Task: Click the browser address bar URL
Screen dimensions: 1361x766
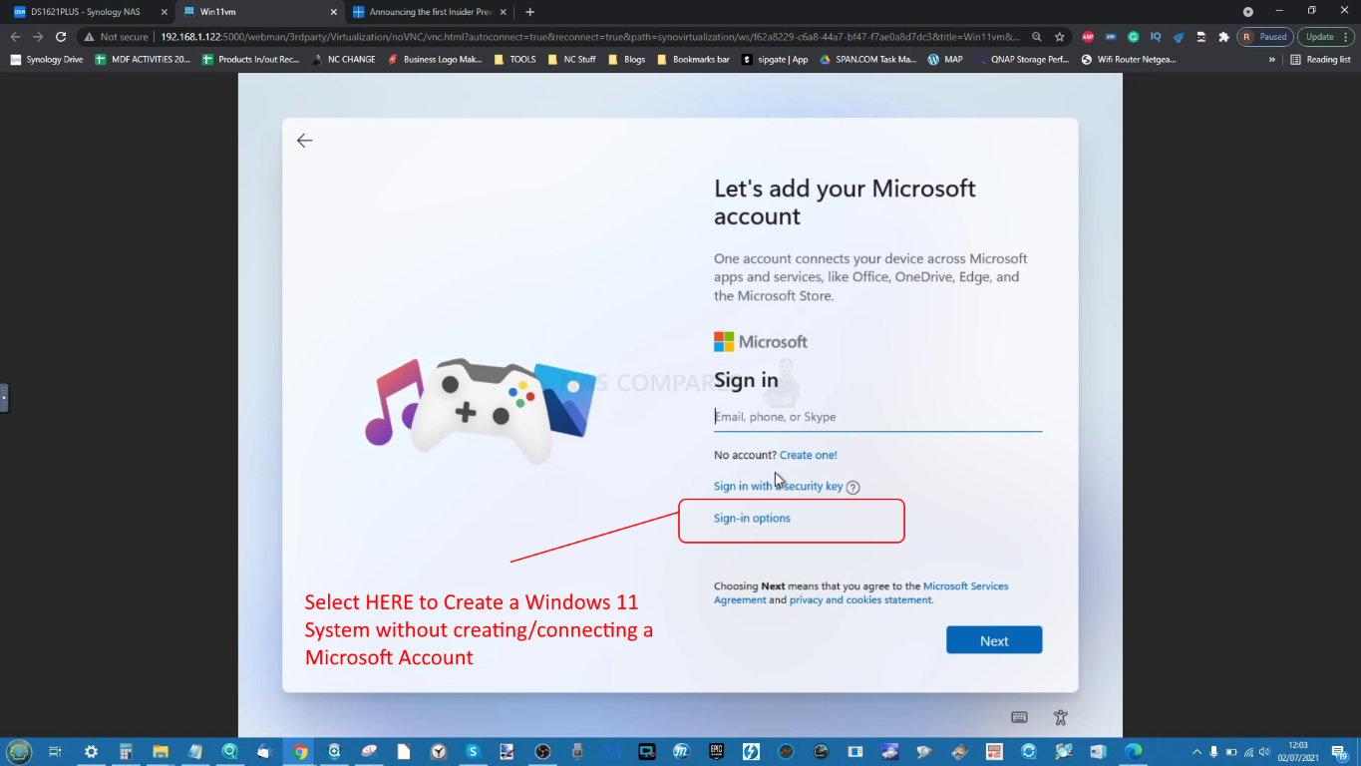Action: coord(590,37)
